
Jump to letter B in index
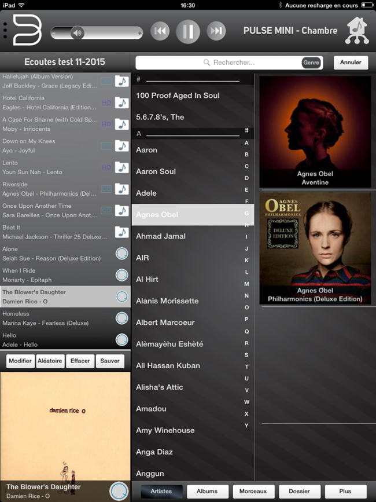[246, 155]
